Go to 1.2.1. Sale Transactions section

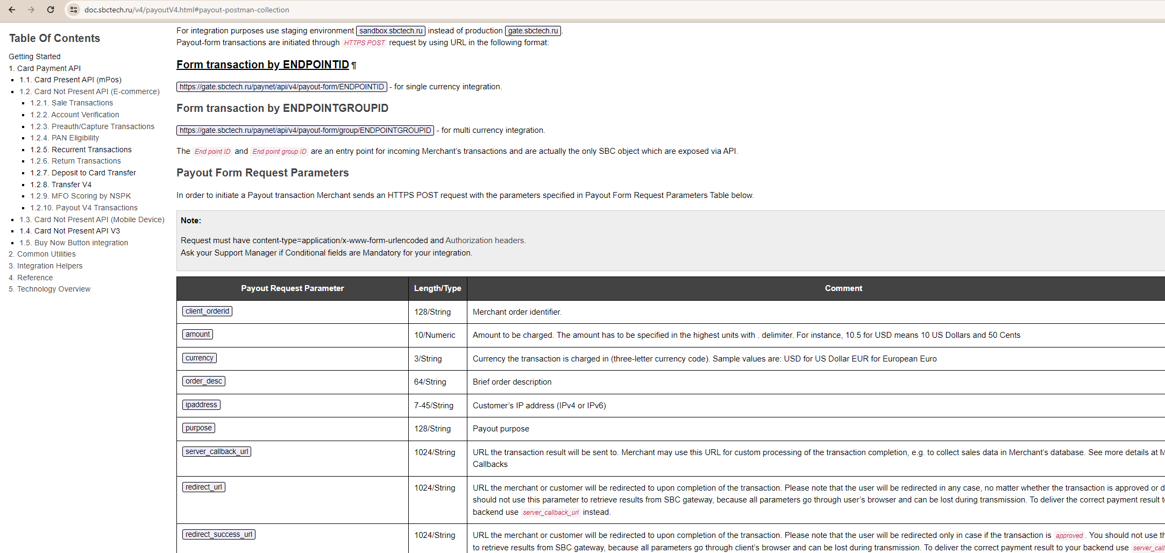72,103
